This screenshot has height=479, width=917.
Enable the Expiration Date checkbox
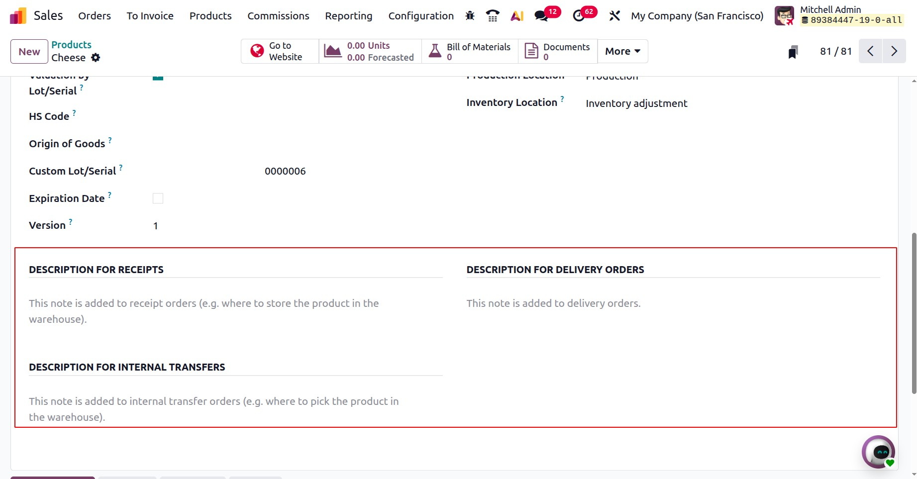tap(158, 198)
